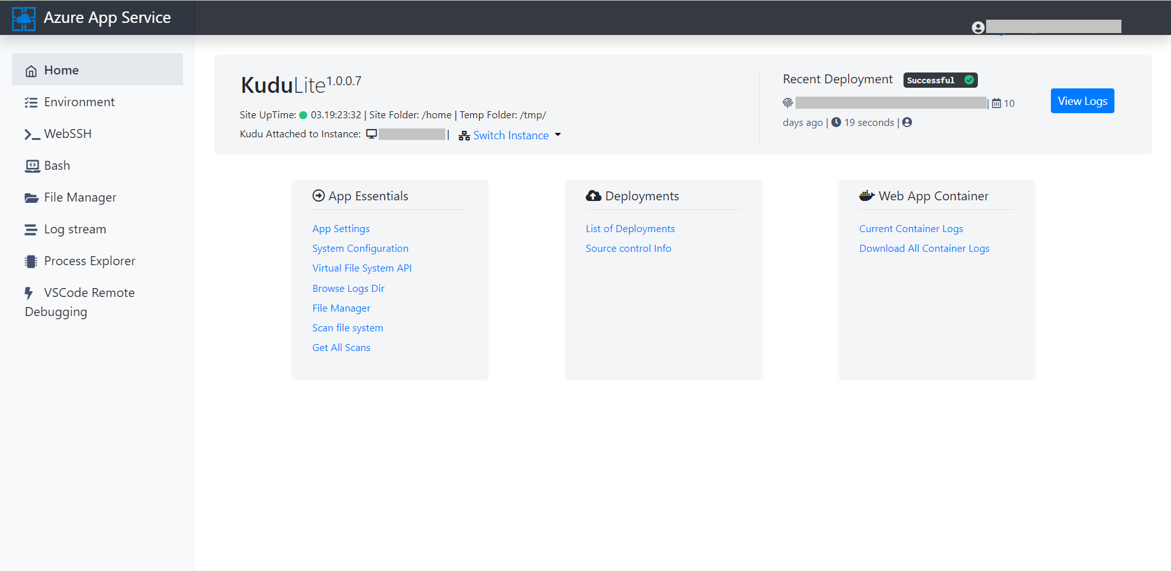The height and width of the screenshot is (571, 1171).
Task: Click the Process Explorer chip icon
Action: 31,261
